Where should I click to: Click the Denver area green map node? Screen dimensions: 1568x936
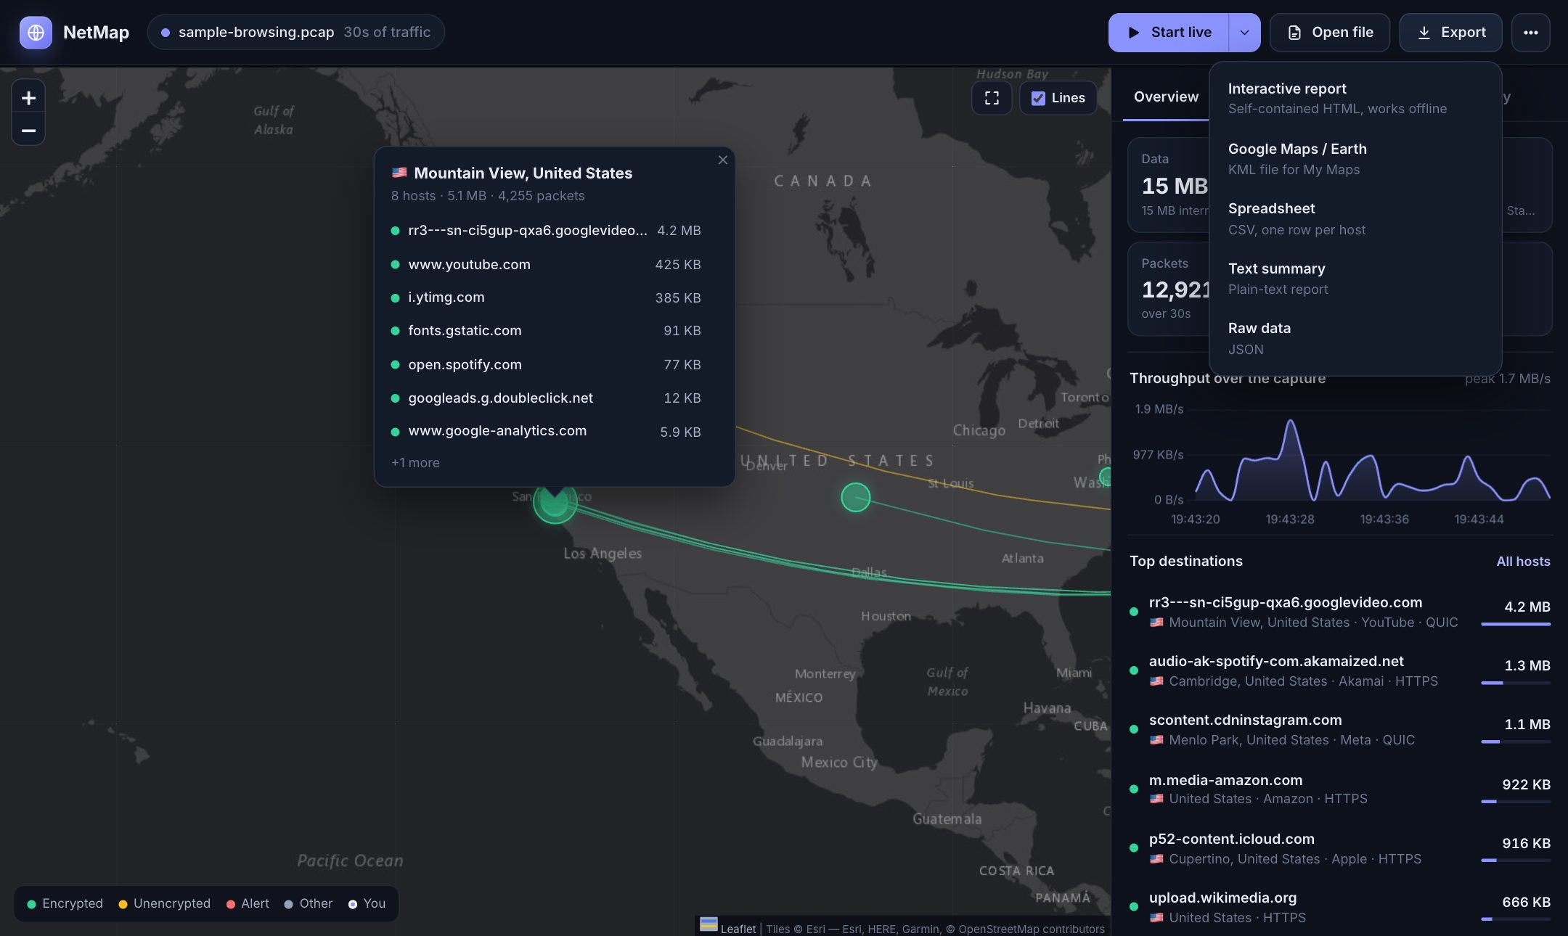click(855, 497)
